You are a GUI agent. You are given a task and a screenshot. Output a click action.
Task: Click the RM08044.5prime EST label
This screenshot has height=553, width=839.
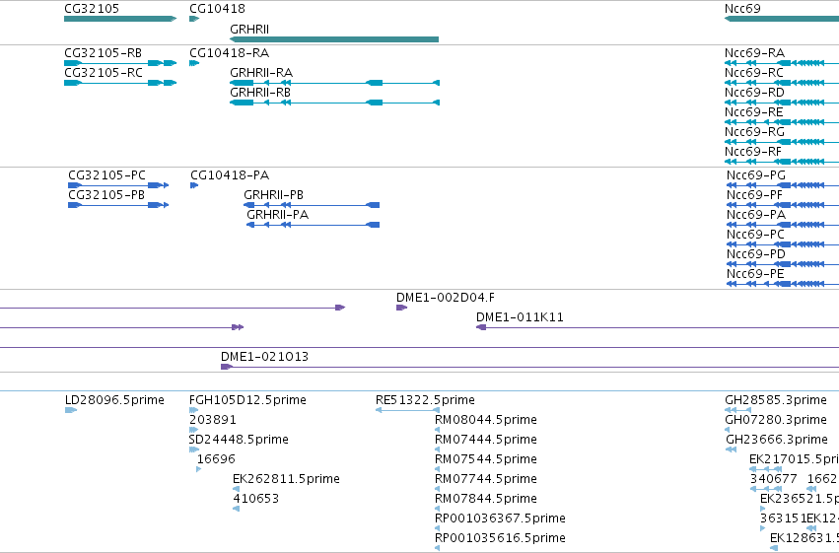pyautogui.click(x=486, y=420)
